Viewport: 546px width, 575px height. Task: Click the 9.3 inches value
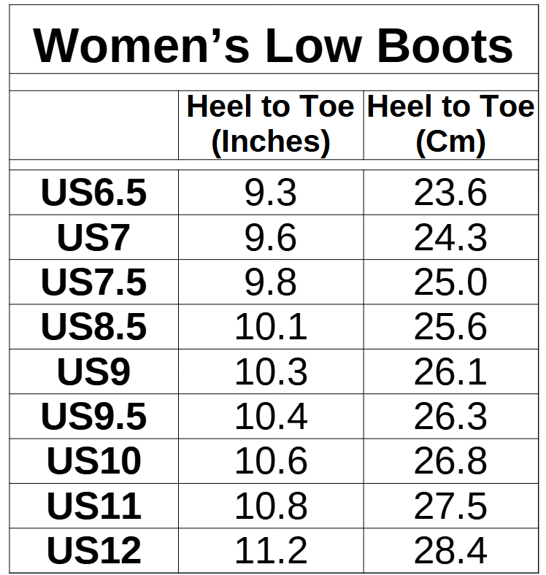click(270, 193)
